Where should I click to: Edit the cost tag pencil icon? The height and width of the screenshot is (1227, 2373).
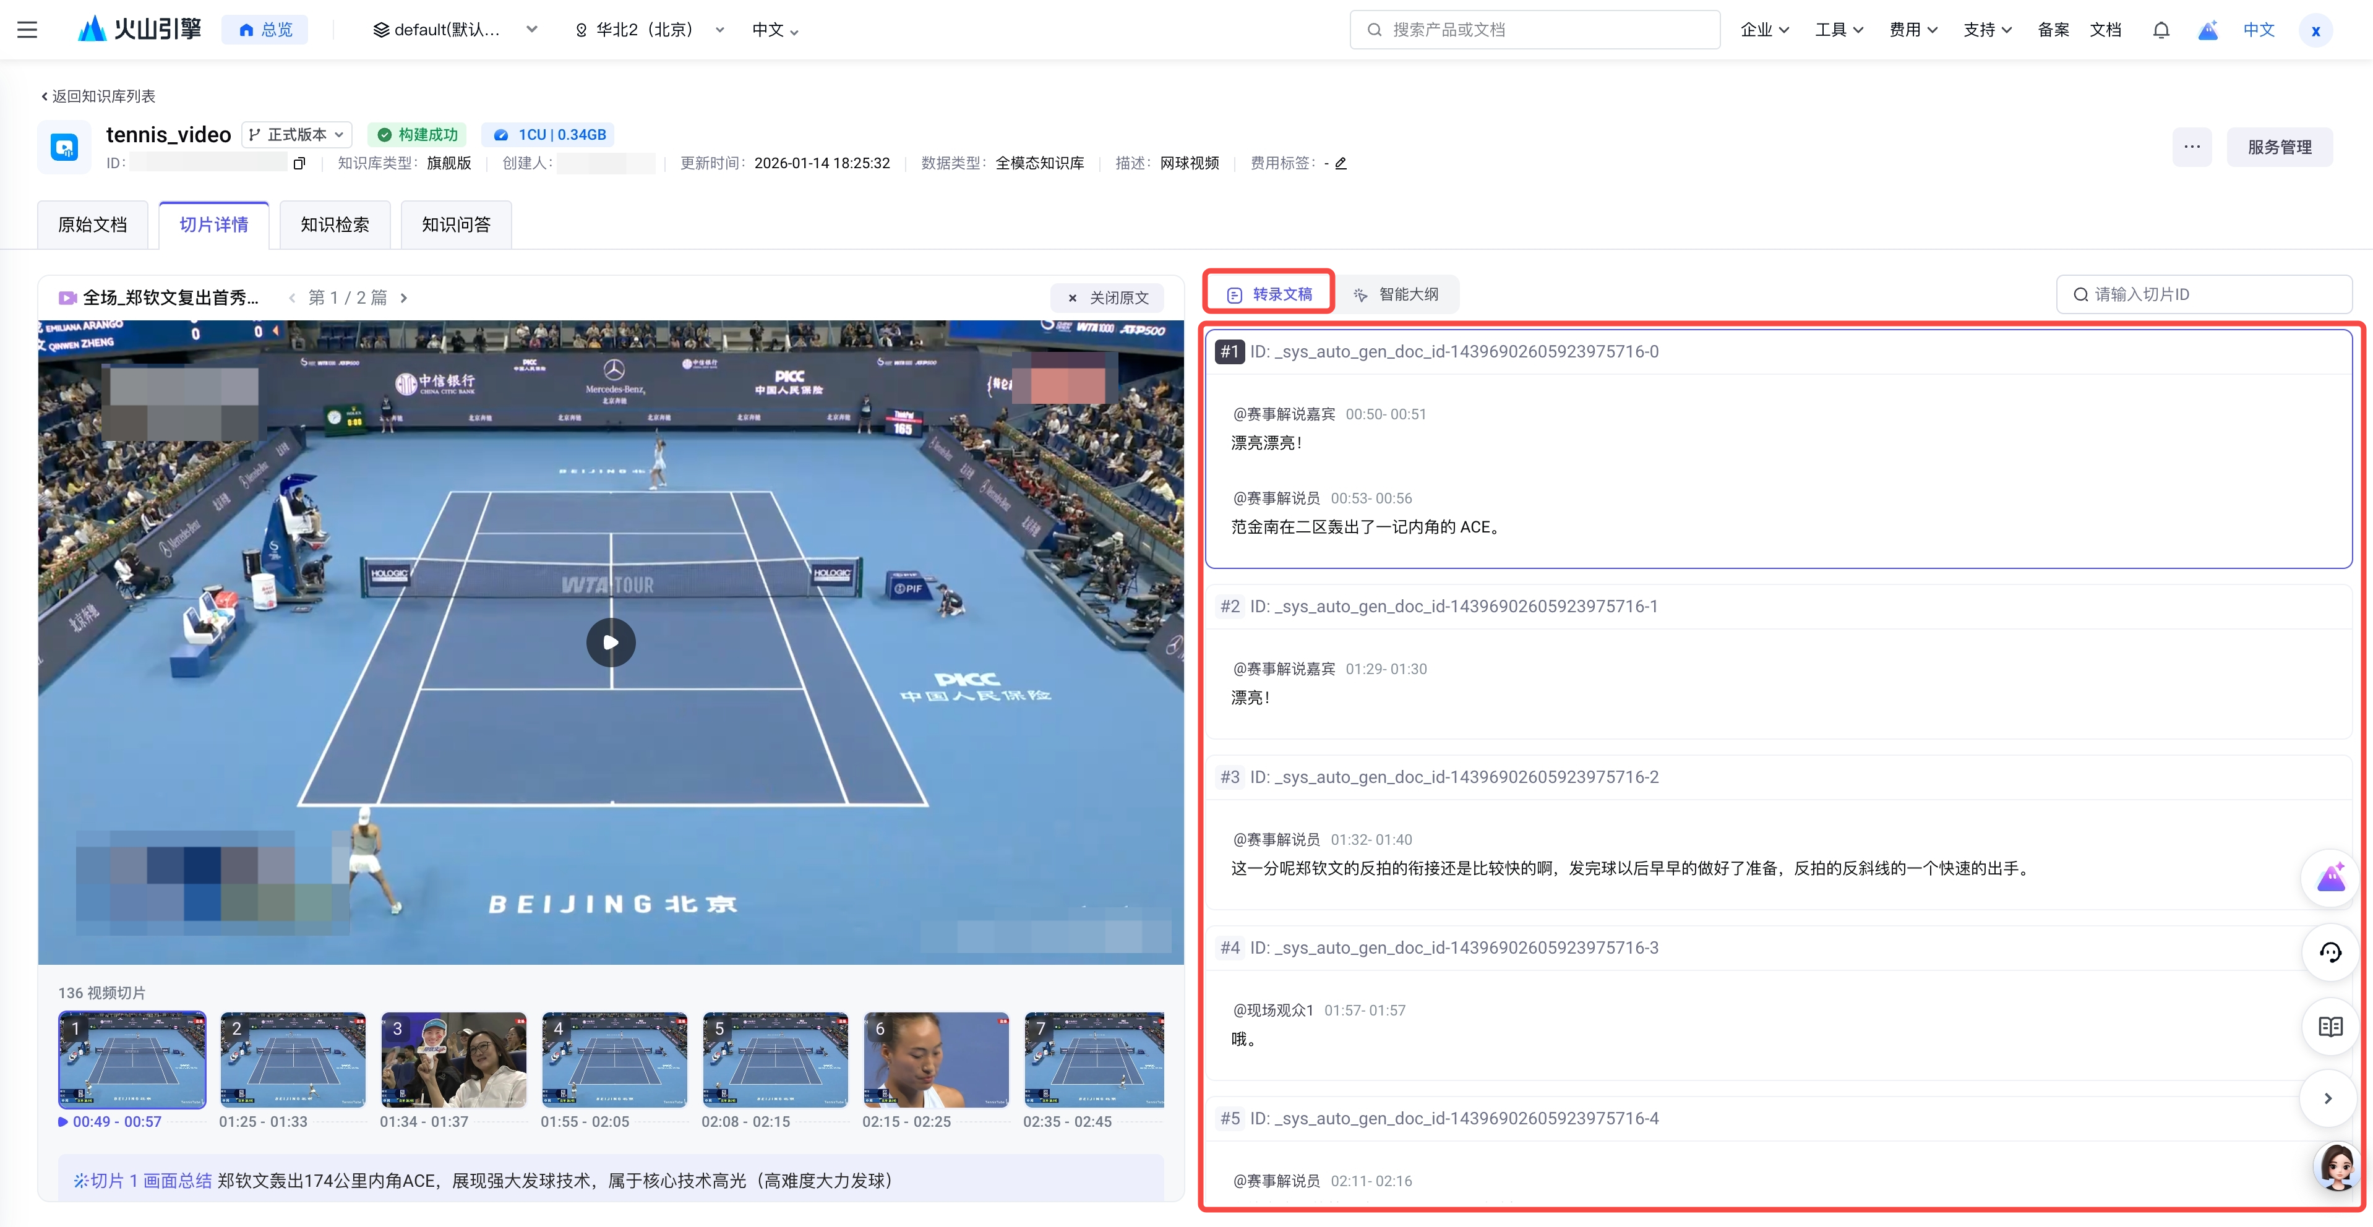1341,164
